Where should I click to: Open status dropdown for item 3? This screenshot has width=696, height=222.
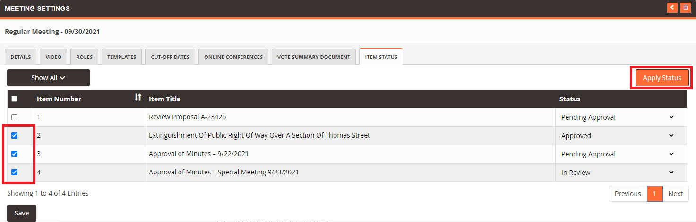(621, 154)
